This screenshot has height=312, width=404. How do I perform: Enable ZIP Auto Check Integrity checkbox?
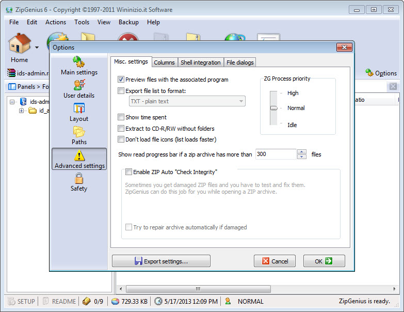click(x=128, y=171)
